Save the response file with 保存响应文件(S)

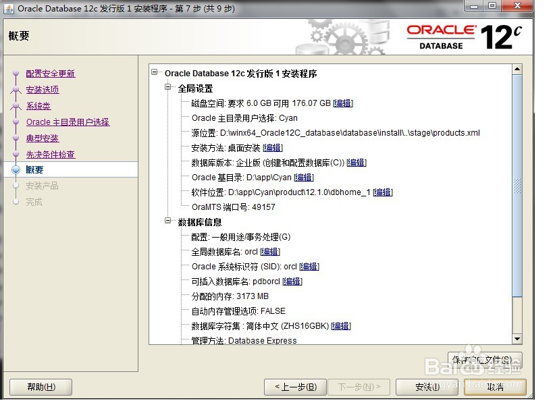pyautogui.click(x=485, y=360)
